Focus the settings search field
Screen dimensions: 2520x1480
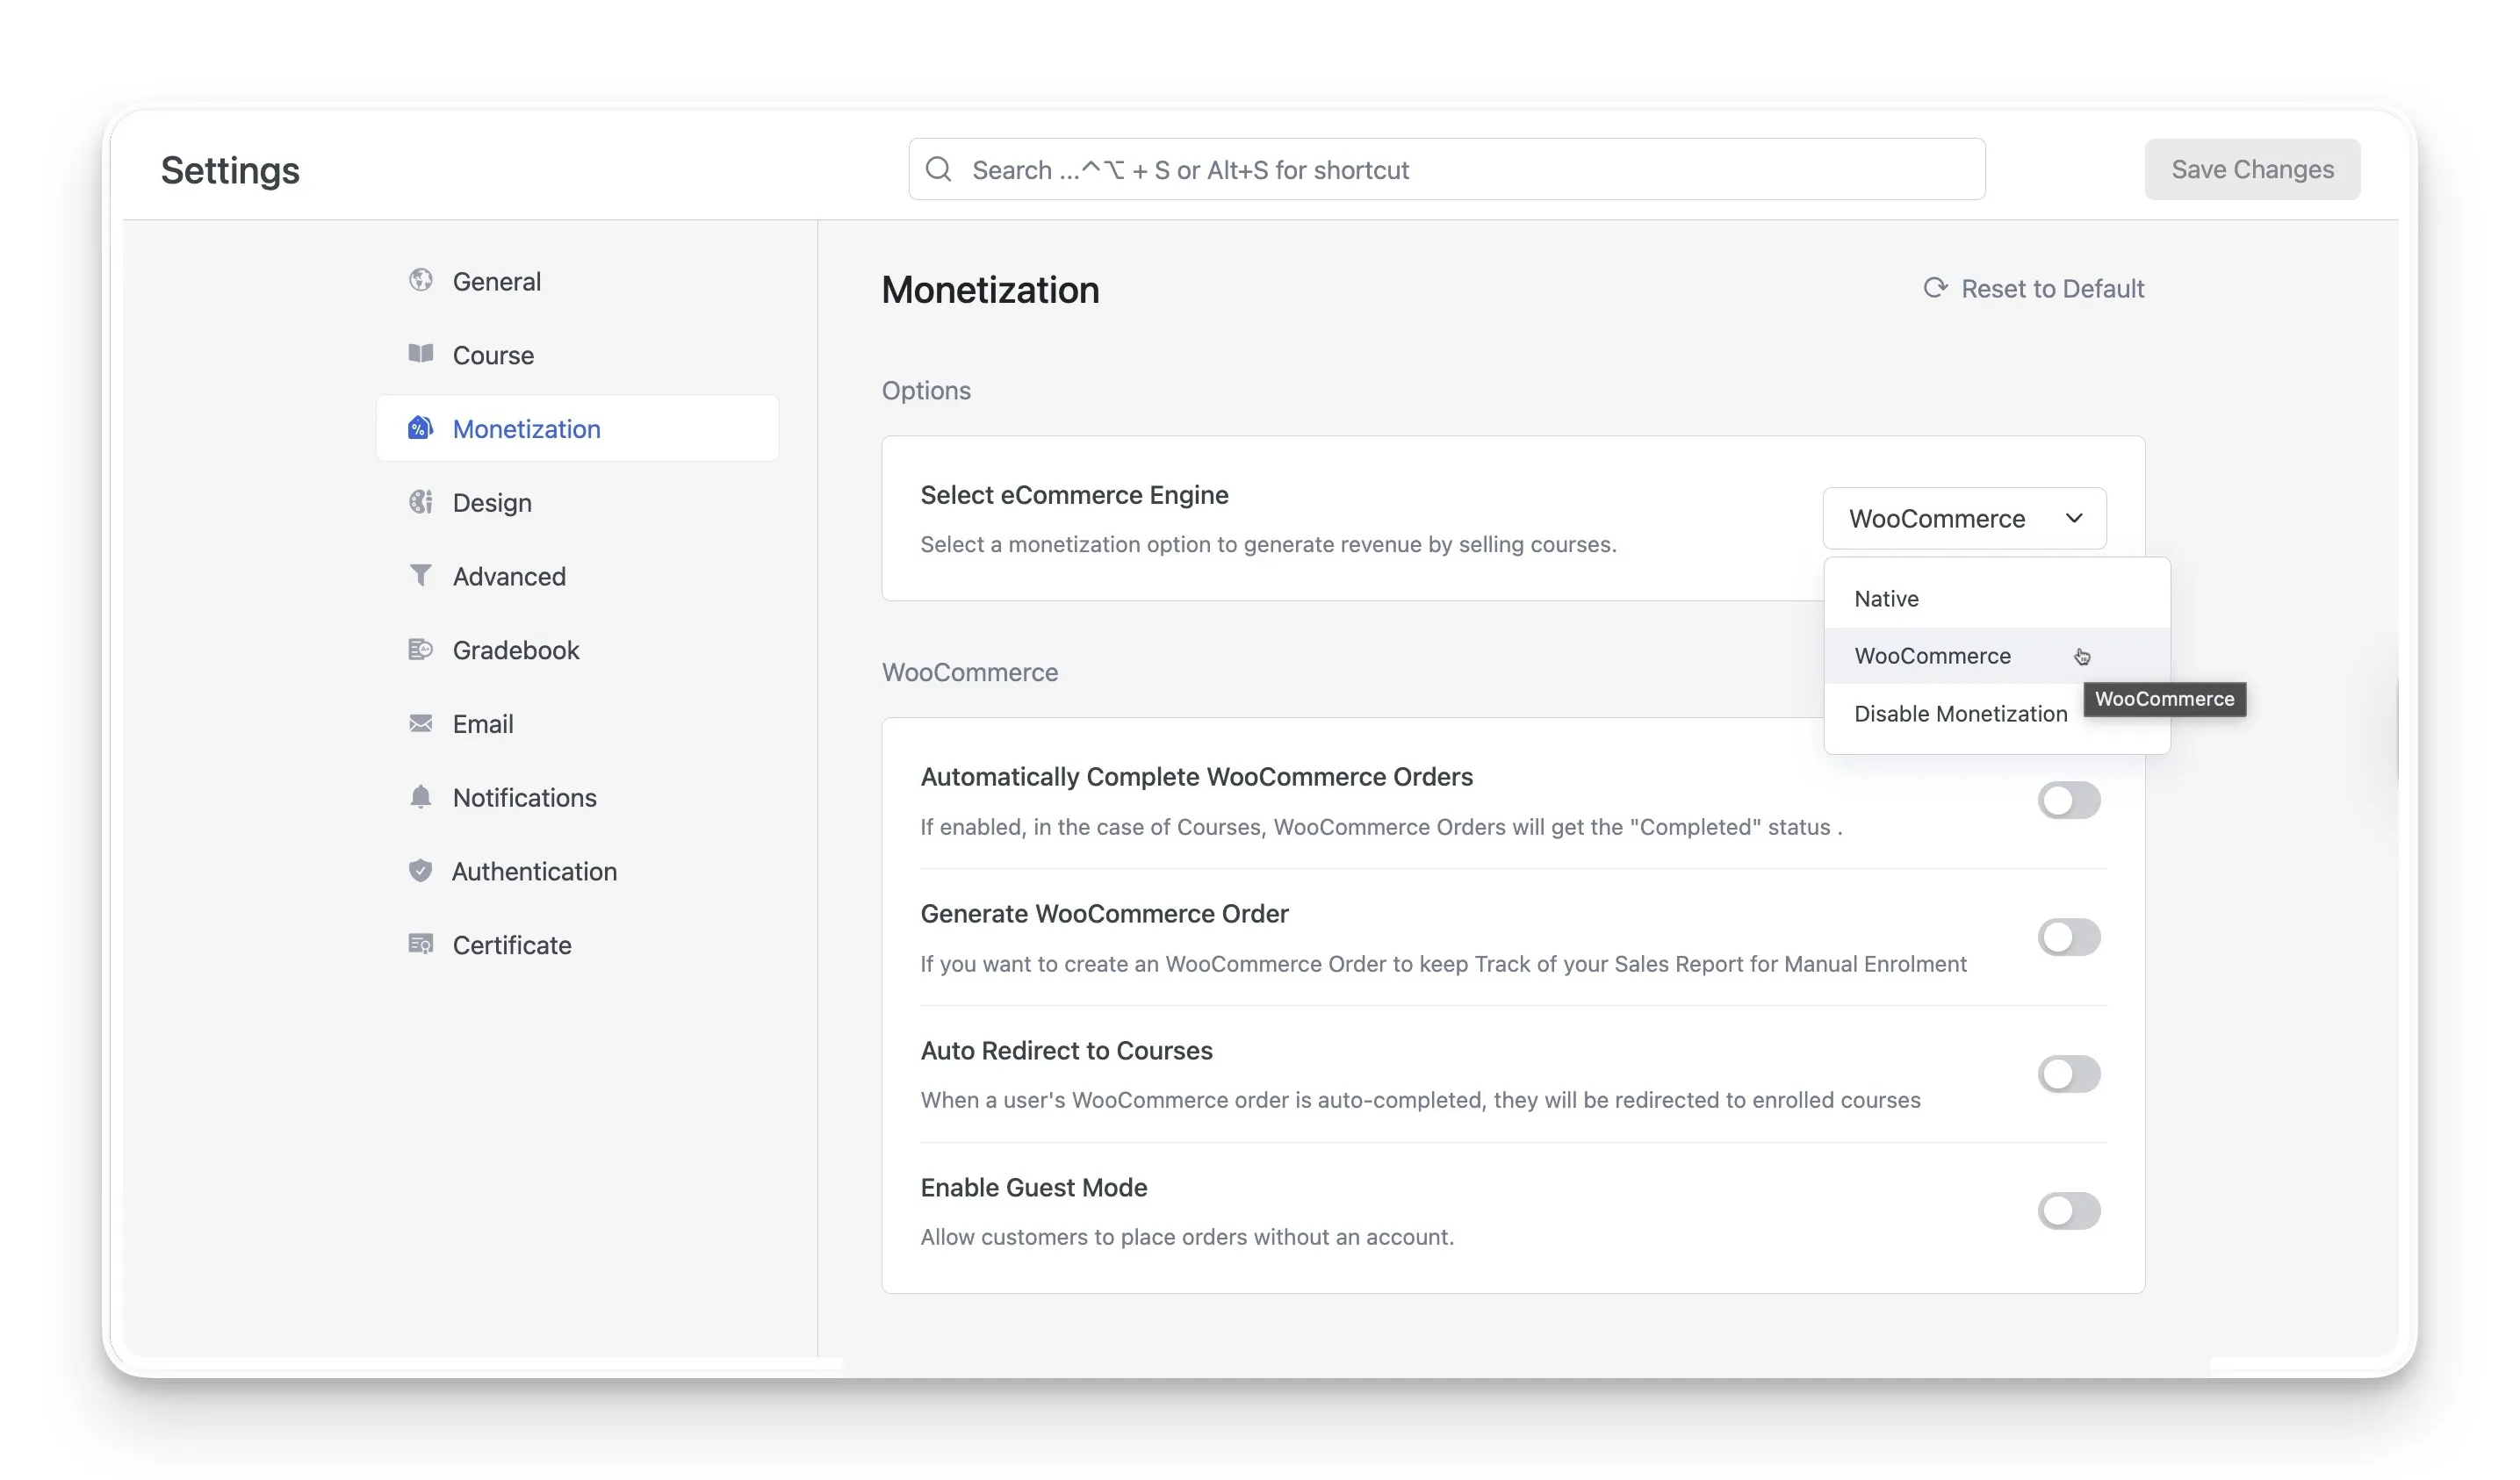tap(1446, 169)
